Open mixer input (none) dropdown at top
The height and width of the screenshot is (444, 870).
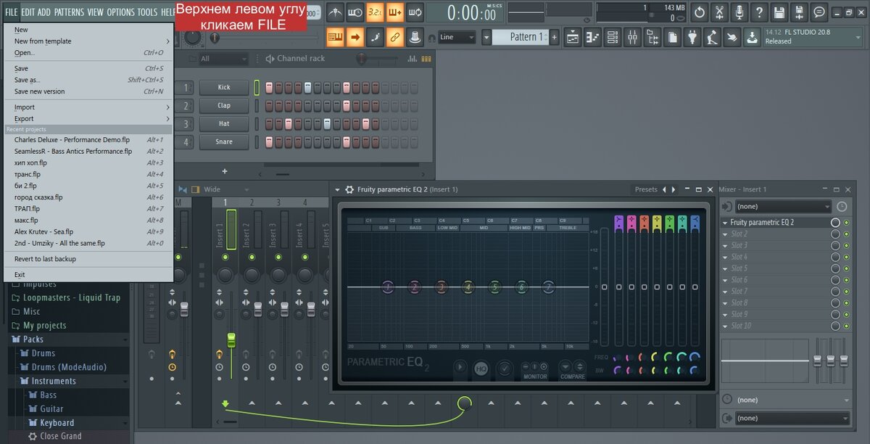coord(783,207)
